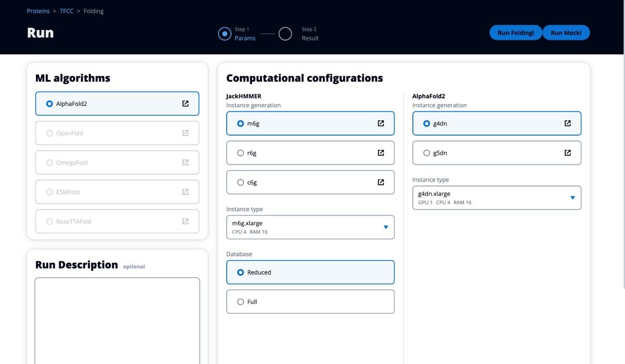Select the r6g instance generation radio

click(240, 153)
